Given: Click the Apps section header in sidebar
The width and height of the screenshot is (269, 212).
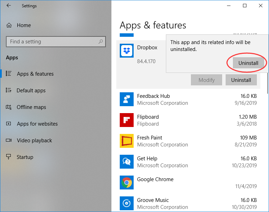Looking at the screenshot, I should 12,58.
